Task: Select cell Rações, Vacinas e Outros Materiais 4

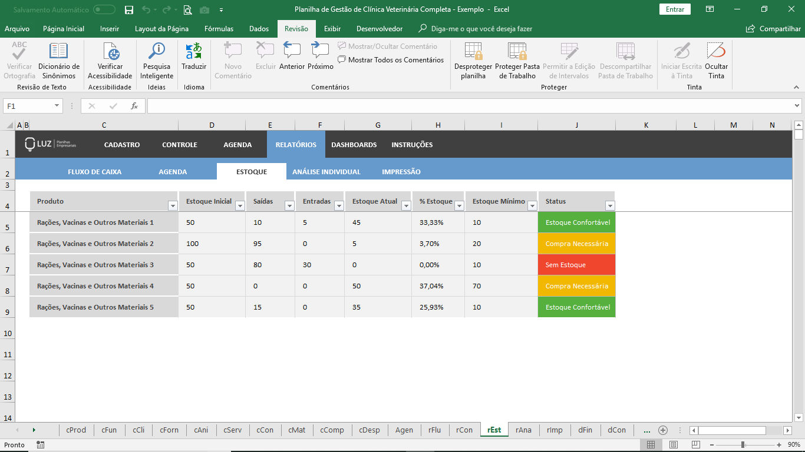Action: click(104, 286)
